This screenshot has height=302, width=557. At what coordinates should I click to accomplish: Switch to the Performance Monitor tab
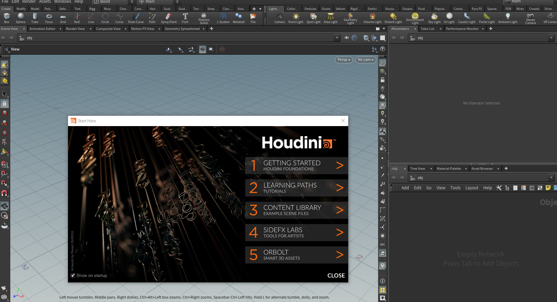pyautogui.click(x=462, y=29)
